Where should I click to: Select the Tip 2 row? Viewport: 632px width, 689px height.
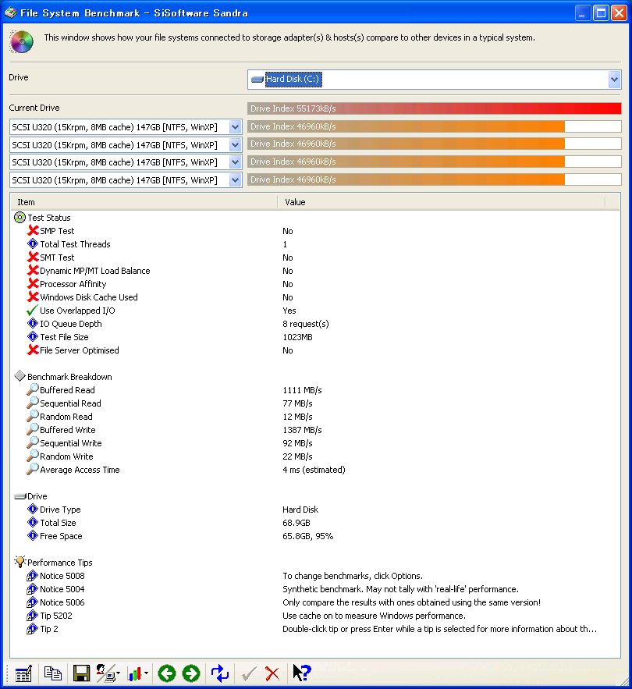click(314, 629)
